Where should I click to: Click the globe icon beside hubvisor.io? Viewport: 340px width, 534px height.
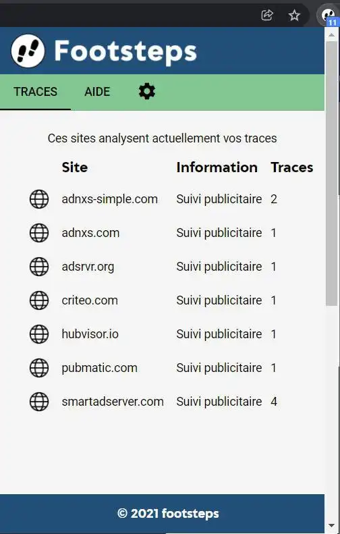39,333
